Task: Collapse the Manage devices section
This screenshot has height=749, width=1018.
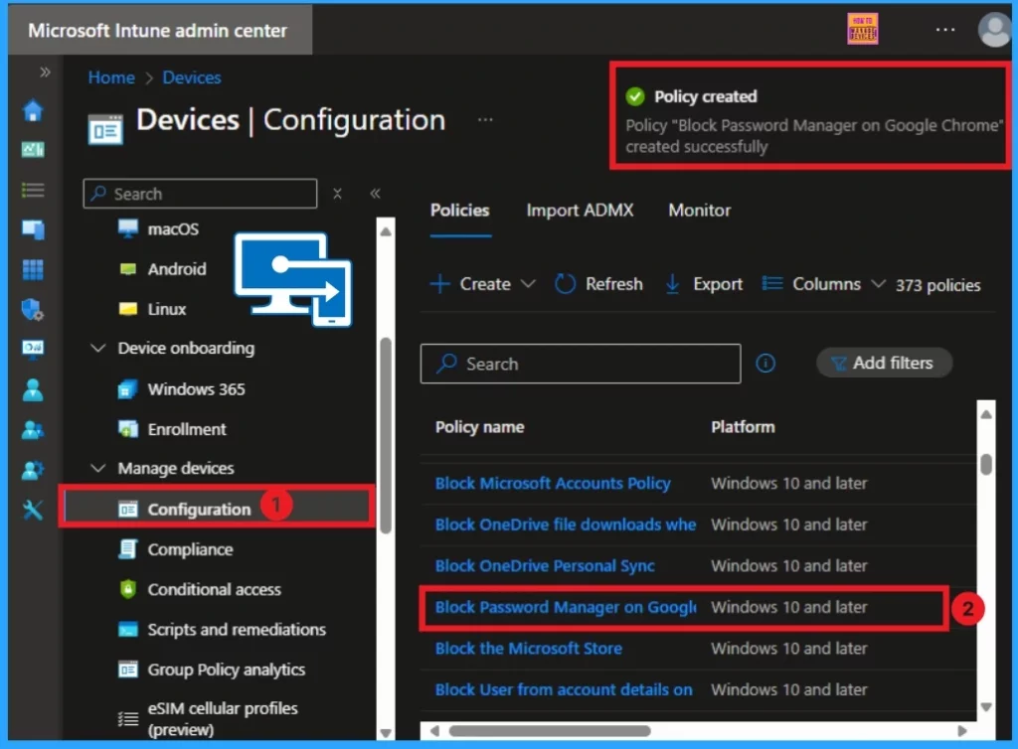Action: coord(98,468)
